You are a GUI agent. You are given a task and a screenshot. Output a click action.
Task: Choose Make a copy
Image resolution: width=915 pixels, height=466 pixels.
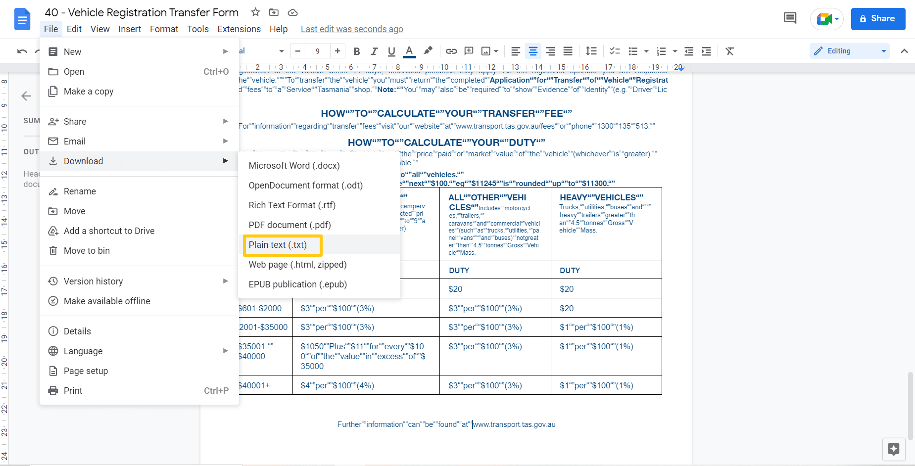139,91
